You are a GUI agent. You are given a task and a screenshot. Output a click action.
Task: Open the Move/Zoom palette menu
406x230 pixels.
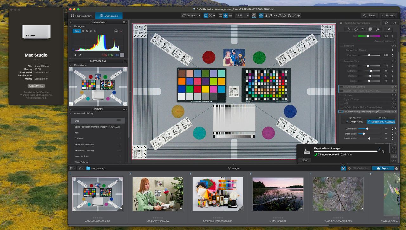pyautogui.click(x=125, y=61)
